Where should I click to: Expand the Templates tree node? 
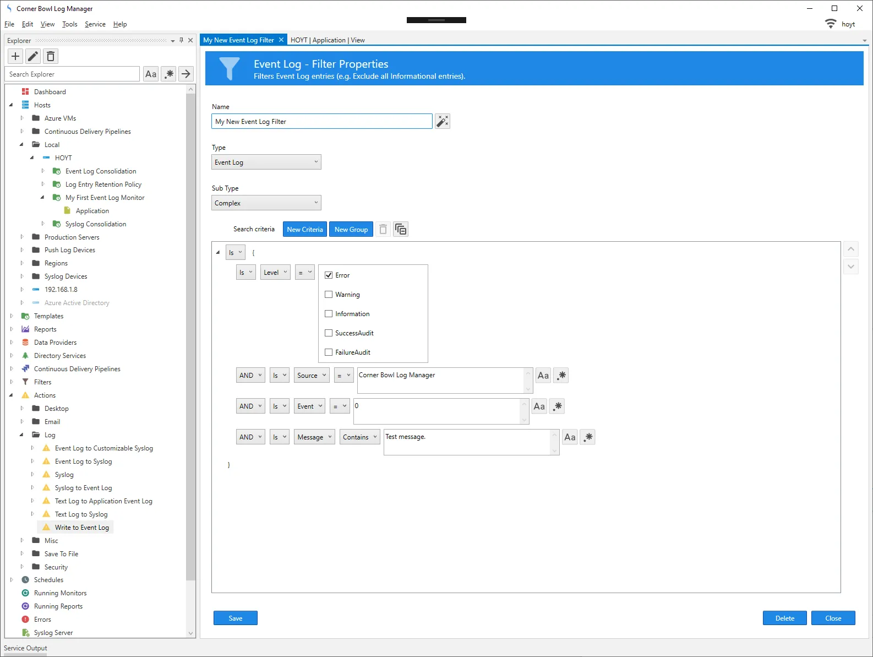(12, 316)
